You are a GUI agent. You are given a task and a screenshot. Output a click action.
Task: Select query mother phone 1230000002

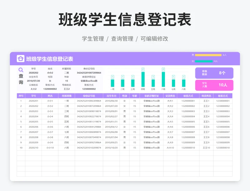pyautogui.click(x=89, y=89)
